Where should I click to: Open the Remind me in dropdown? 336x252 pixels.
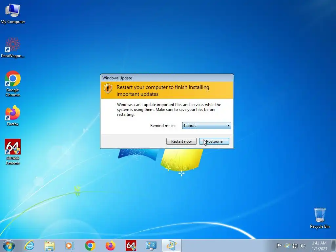click(207, 126)
